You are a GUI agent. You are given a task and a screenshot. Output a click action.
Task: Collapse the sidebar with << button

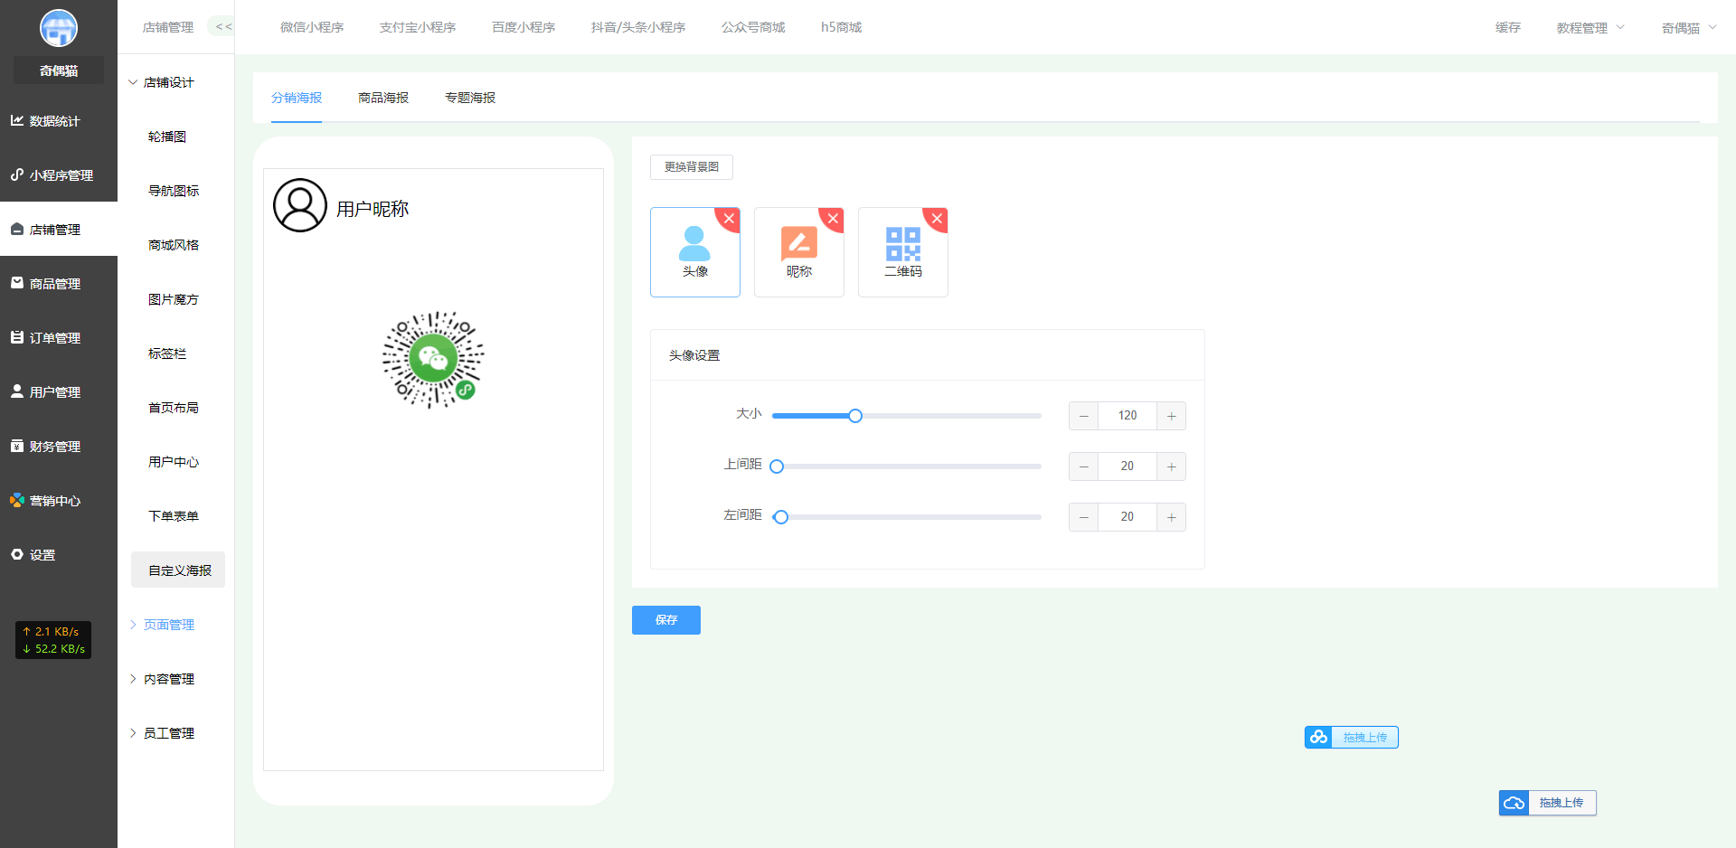tap(222, 27)
